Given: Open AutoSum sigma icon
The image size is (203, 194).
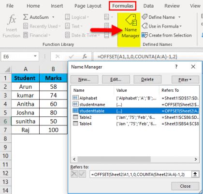Looking at the screenshot, I should pos(26,17).
